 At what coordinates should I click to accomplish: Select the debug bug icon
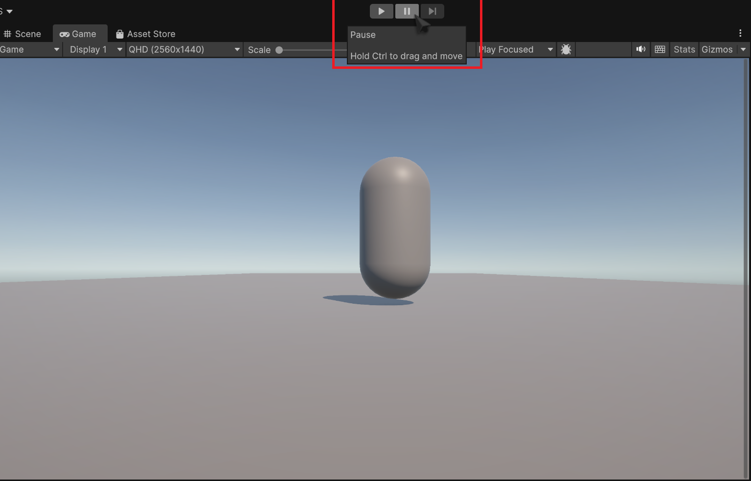[566, 49]
